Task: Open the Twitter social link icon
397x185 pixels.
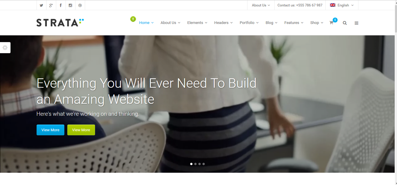Action: pyautogui.click(x=41, y=5)
